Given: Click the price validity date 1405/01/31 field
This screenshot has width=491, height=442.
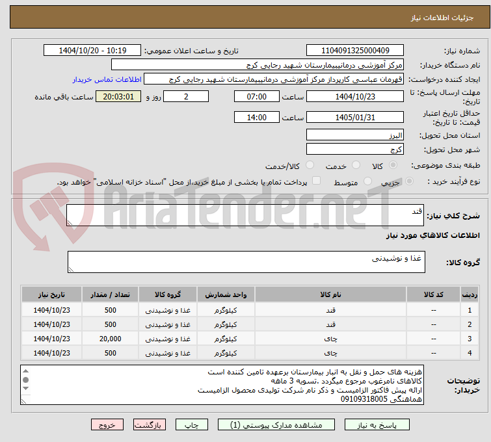Looking at the screenshot, I should 355,117.
